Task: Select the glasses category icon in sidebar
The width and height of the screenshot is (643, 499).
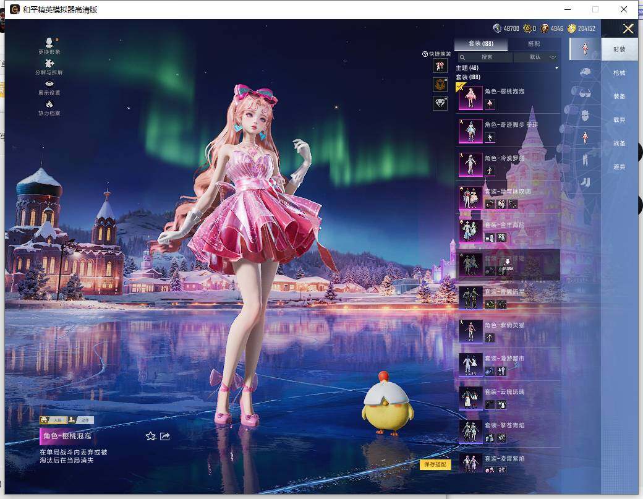Action: [x=584, y=93]
